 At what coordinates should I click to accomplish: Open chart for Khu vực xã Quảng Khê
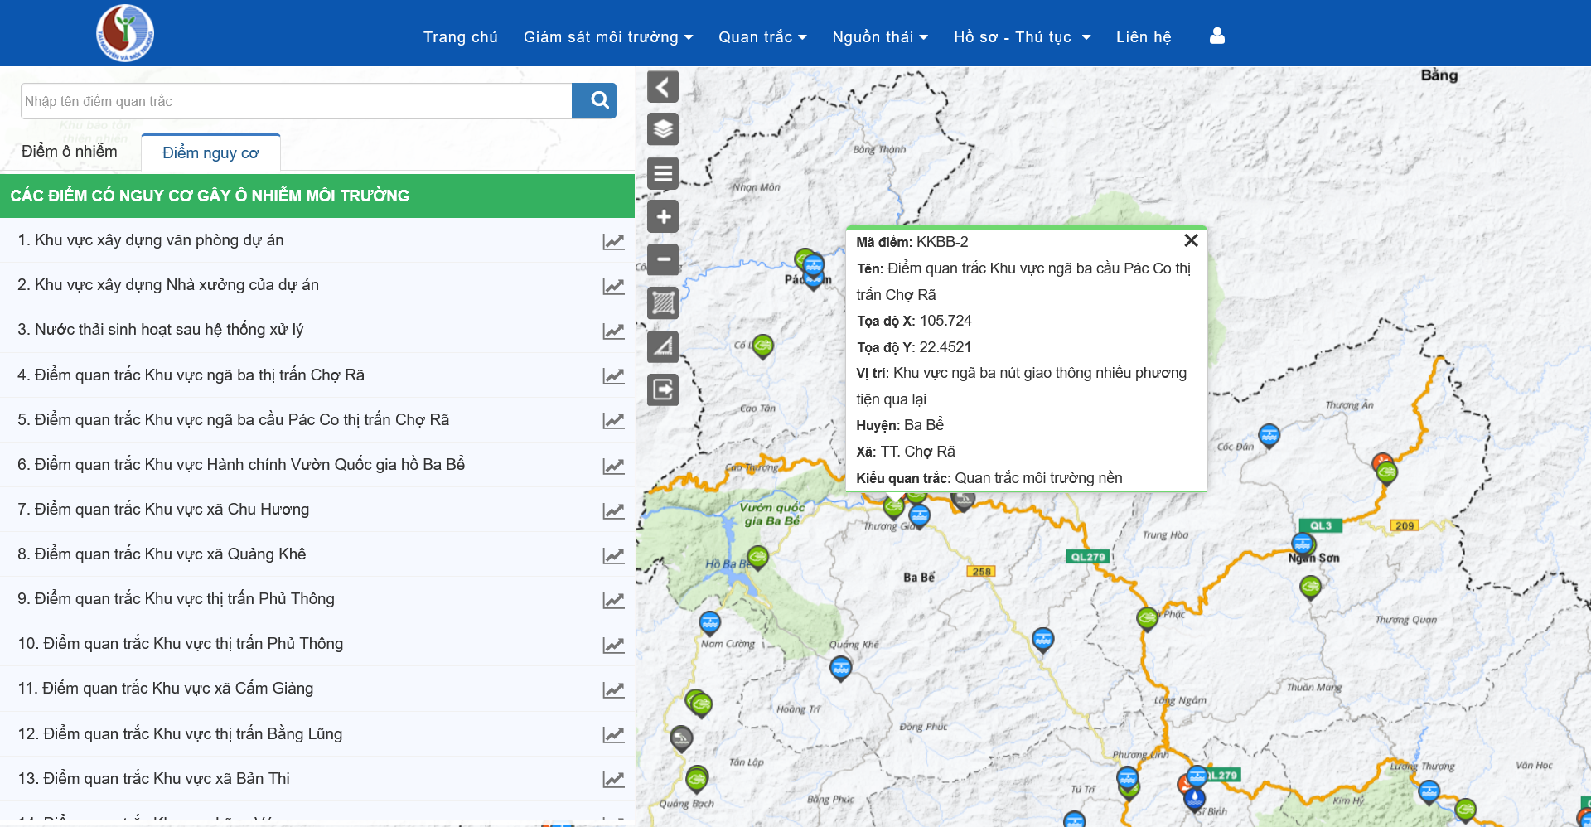click(613, 555)
